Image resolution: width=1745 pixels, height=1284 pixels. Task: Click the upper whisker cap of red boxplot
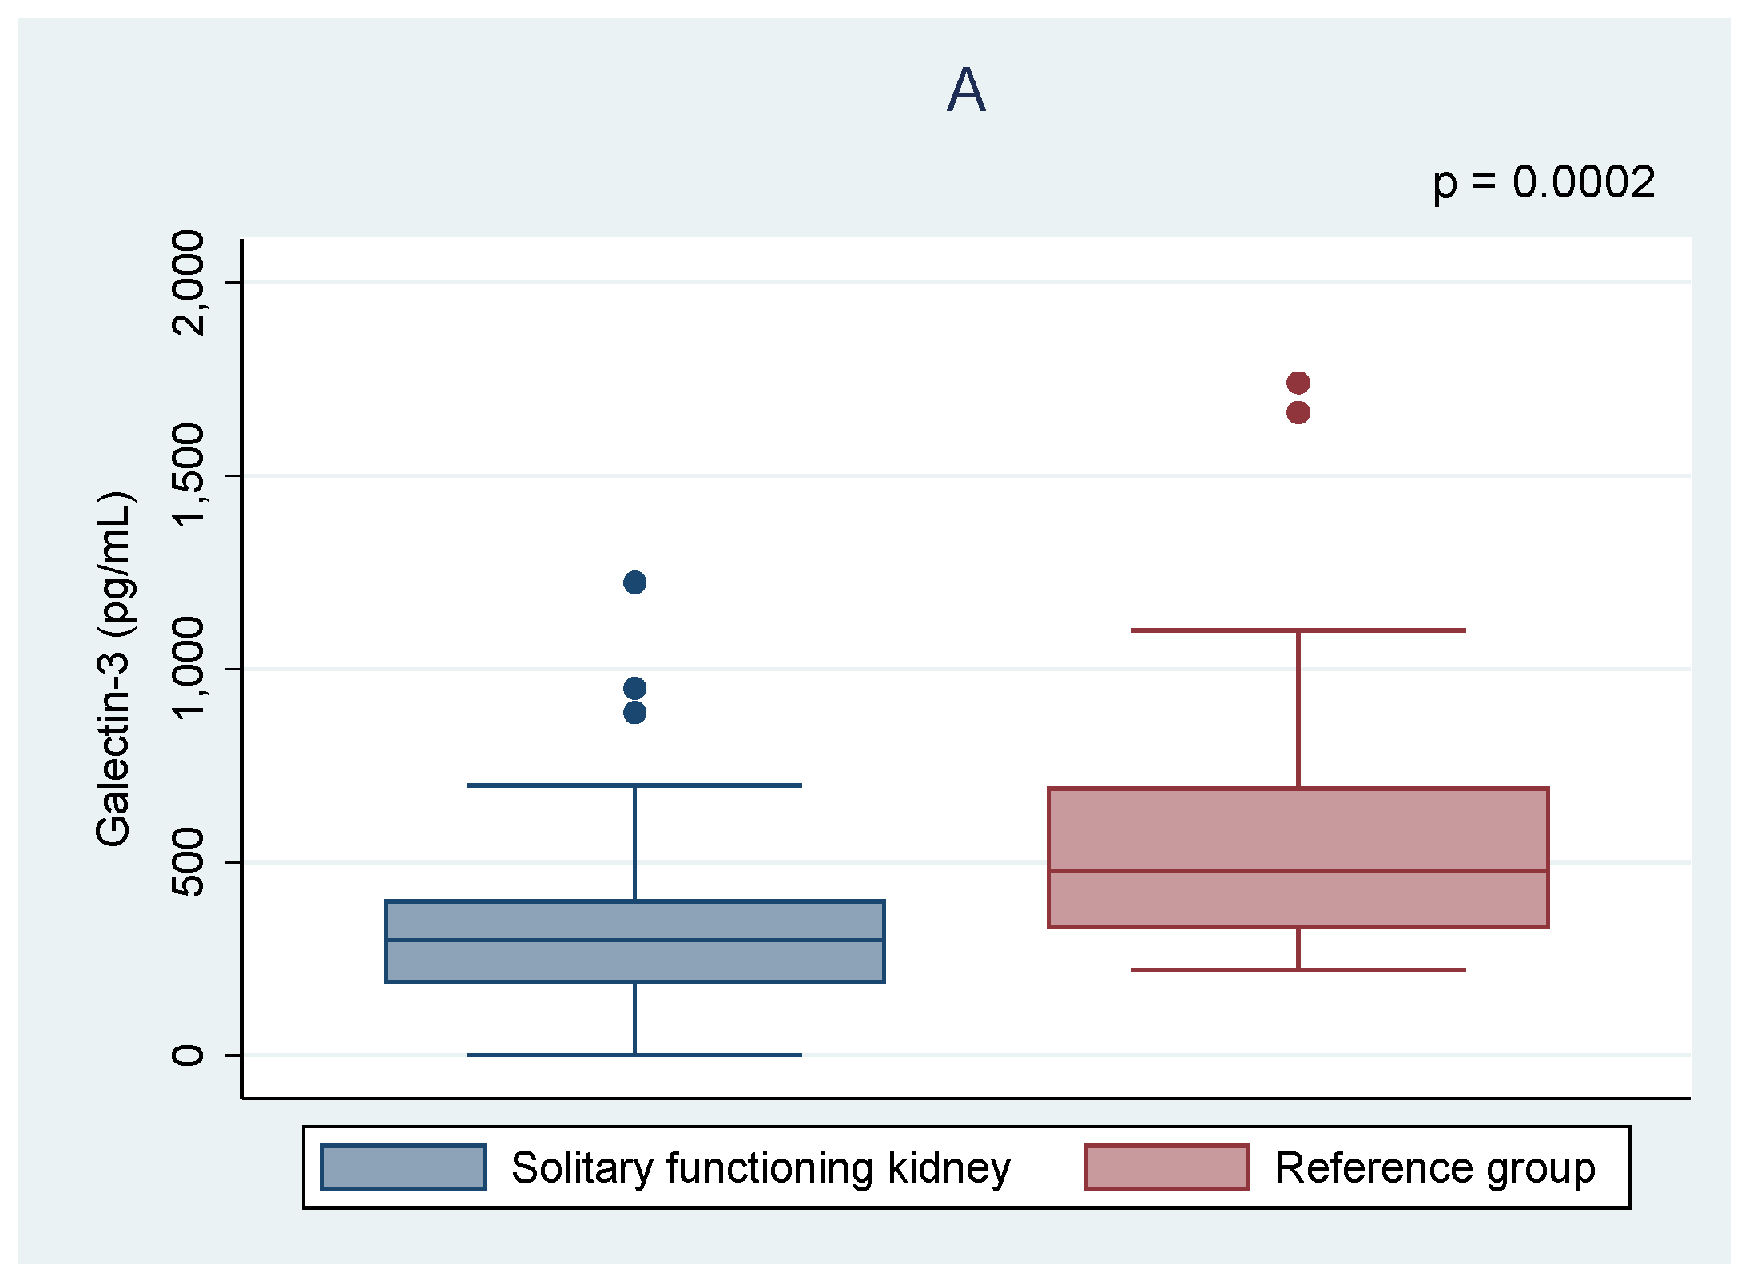(x=1298, y=630)
